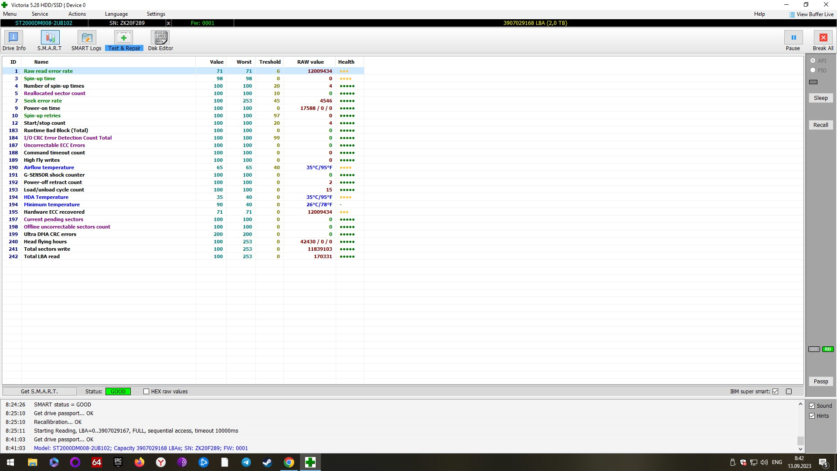This screenshot has width=837, height=471.
Task: Click the Passp button
Action: pyautogui.click(x=821, y=381)
